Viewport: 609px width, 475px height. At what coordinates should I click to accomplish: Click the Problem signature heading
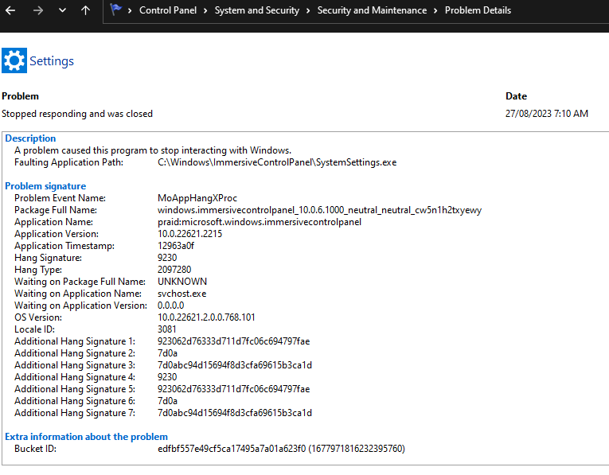coord(45,186)
